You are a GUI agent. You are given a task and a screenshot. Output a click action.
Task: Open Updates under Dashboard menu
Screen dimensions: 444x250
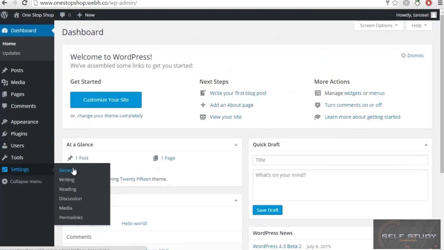(x=11, y=53)
